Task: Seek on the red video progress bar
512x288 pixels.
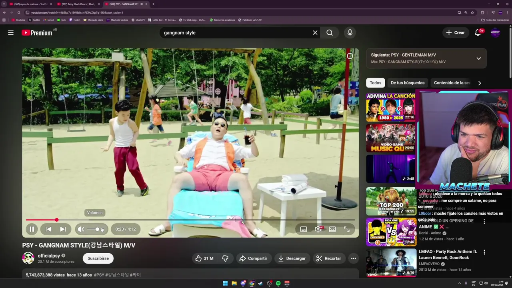Action: [190, 220]
